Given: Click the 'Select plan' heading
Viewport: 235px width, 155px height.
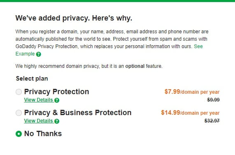Looking at the screenshot, I should [x=32, y=79].
